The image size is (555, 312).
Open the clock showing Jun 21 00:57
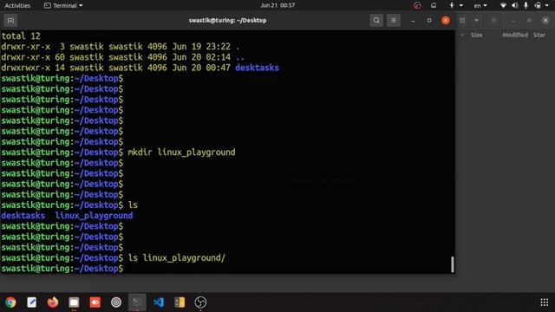coord(277,5)
